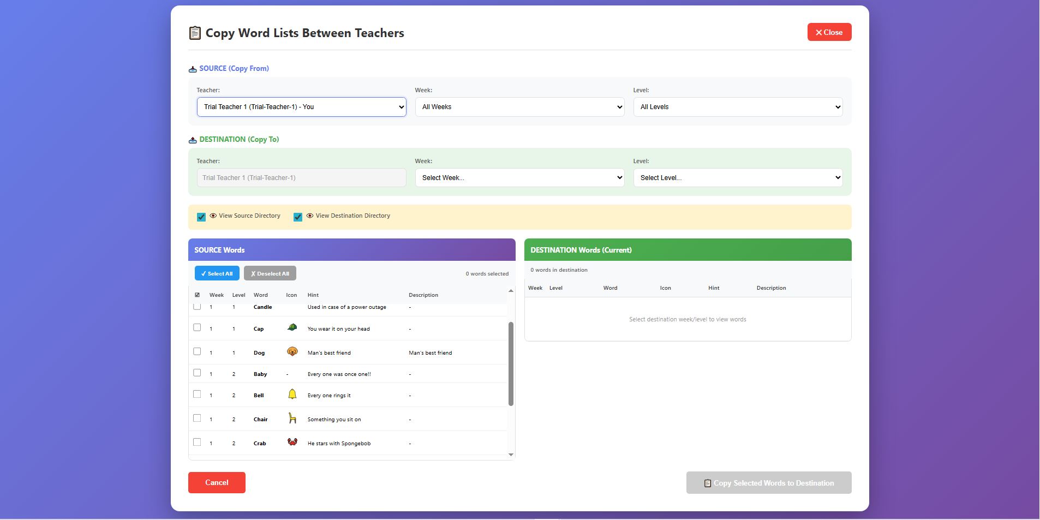Click the eye icon beside View Destination Directory
Screen dimensions: 1040x520
[310, 216]
